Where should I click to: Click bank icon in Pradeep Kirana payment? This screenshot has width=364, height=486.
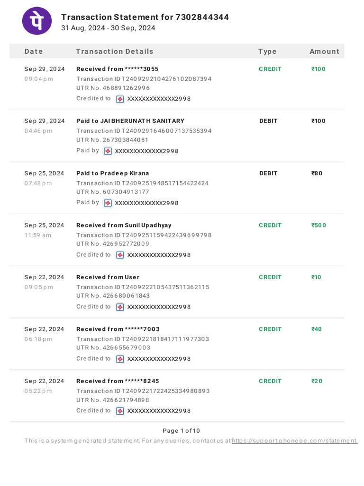pyautogui.click(x=108, y=203)
